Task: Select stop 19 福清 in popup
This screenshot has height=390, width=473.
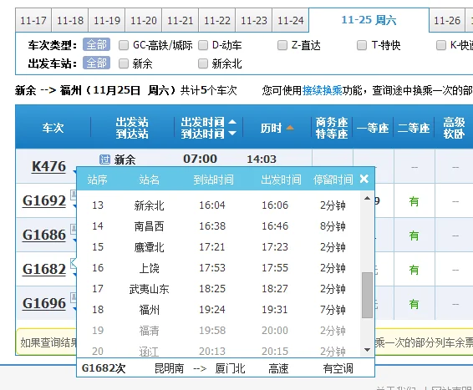Action: pyautogui.click(x=218, y=331)
